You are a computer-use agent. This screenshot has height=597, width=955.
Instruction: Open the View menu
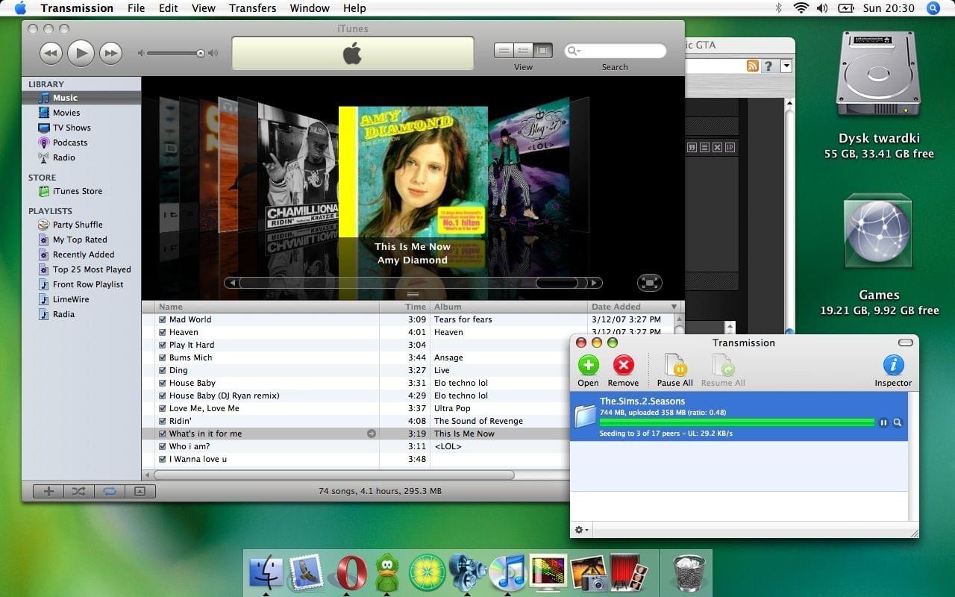click(x=204, y=8)
